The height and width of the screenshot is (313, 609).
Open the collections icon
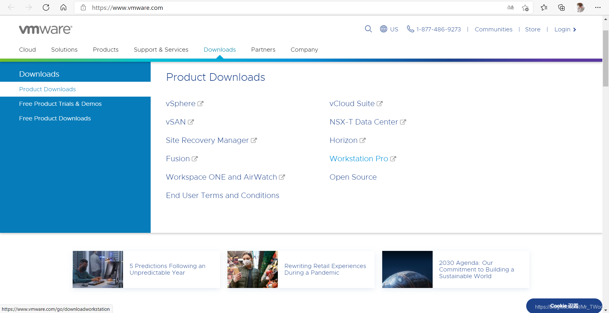tap(561, 8)
